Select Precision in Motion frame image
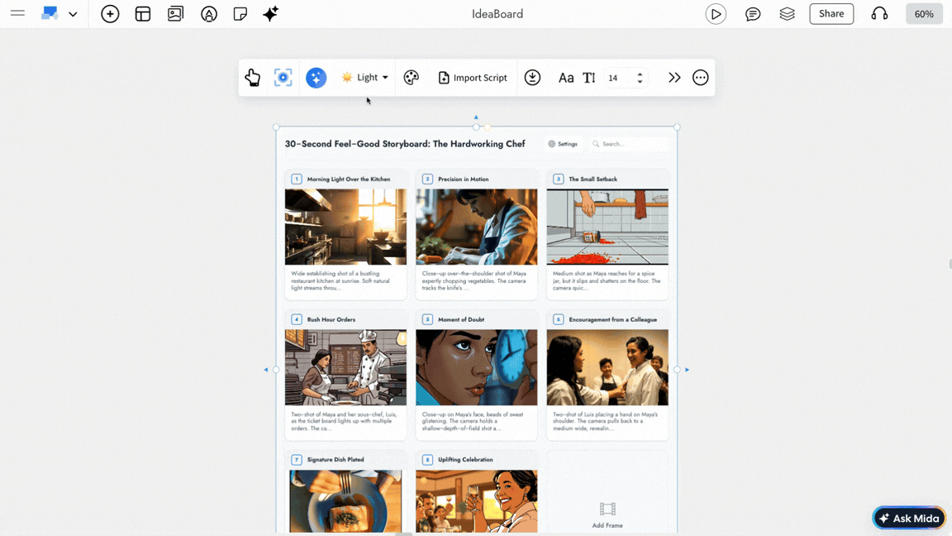This screenshot has width=952, height=536. click(477, 227)
